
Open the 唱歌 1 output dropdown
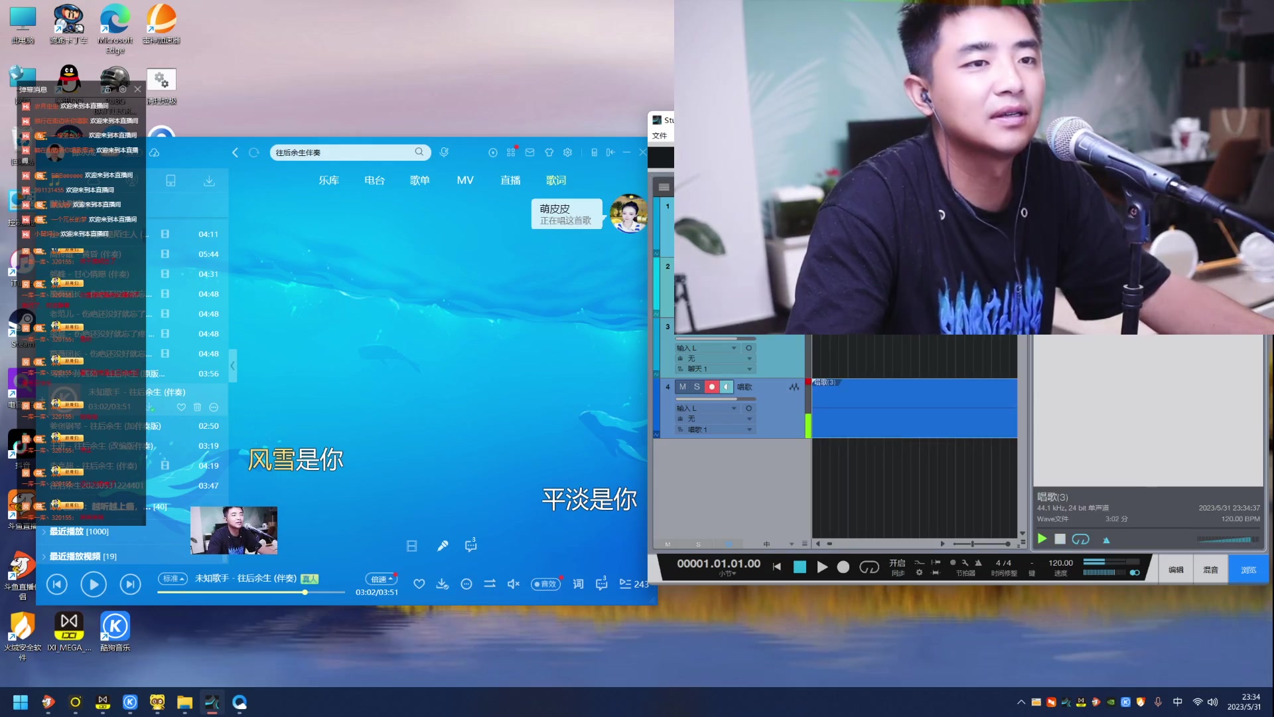pyautogui.click(x=715, y=430)
